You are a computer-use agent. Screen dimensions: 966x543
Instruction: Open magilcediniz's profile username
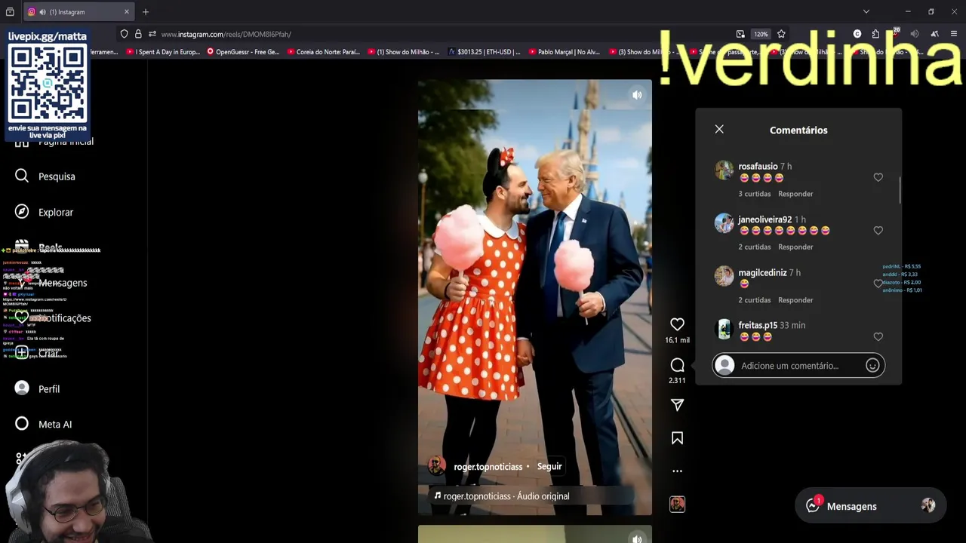coord(762,272)
